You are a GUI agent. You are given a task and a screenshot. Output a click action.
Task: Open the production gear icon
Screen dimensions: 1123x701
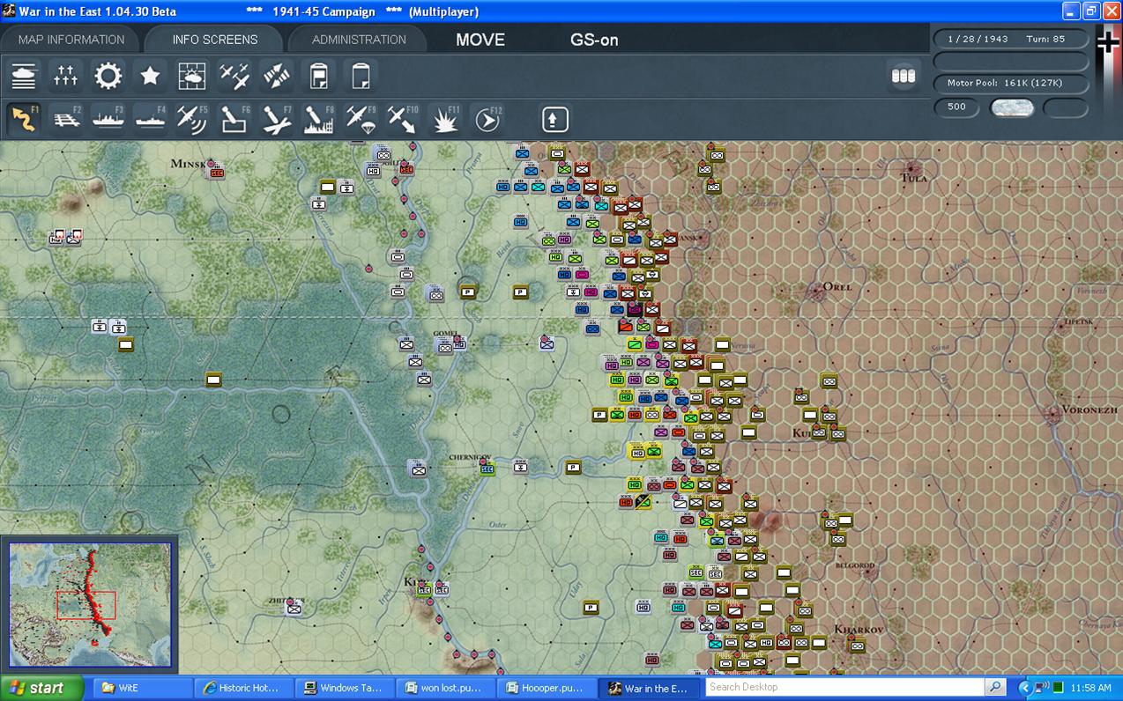click(x=108, y=76)
